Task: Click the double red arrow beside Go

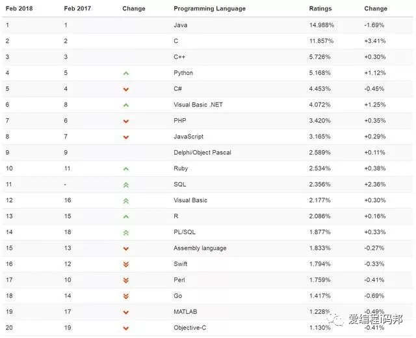Action: (x=126, y=296)
